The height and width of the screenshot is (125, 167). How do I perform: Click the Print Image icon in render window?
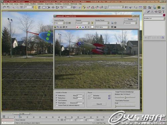click(x=64, y=27)
